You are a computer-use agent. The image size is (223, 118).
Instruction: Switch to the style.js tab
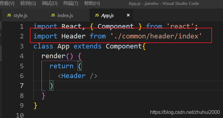(x=23, y=15)
